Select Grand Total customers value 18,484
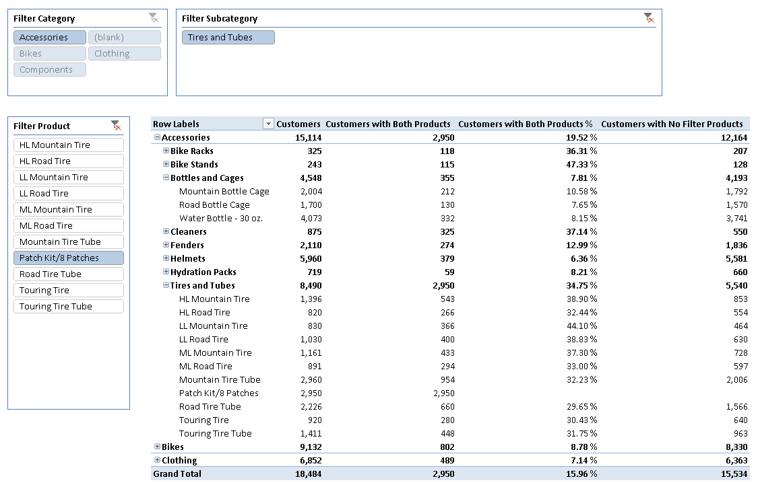This screenshot has height=491, width=758. 308,474
